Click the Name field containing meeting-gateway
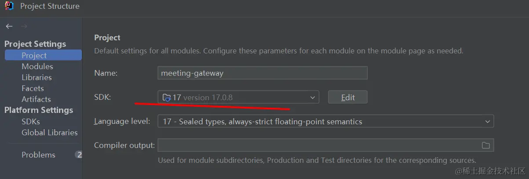Image resolution: width=529 pixels, height=179 pixels. (263, 73)
